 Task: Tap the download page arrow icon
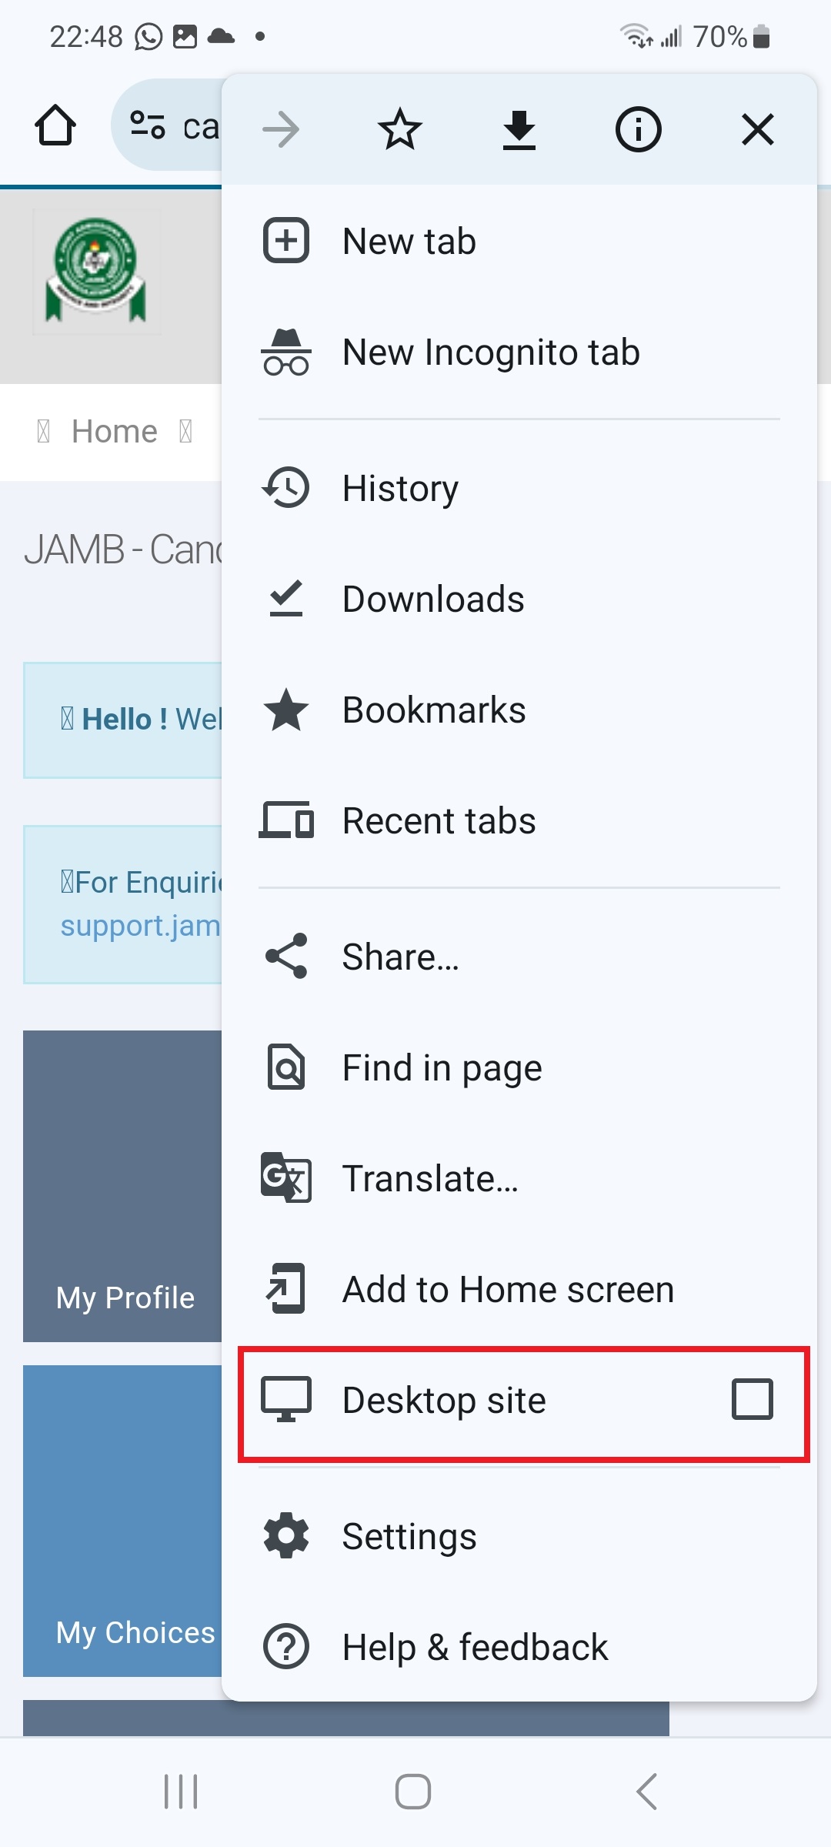[519, 129]
